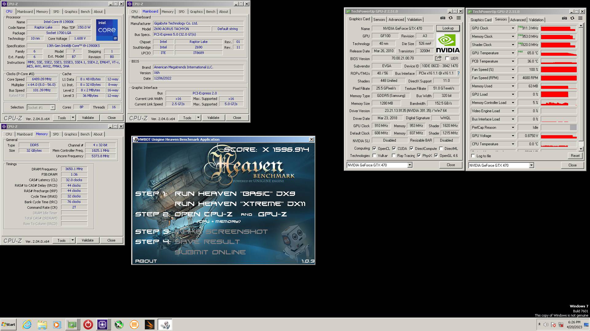The width and height of the screenshot is (590, 331).
Task: Click the volume speaker tray icon
Action: [x=546, y=325]
